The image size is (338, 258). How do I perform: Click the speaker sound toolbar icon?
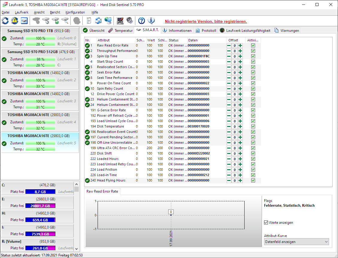[130, 21]
